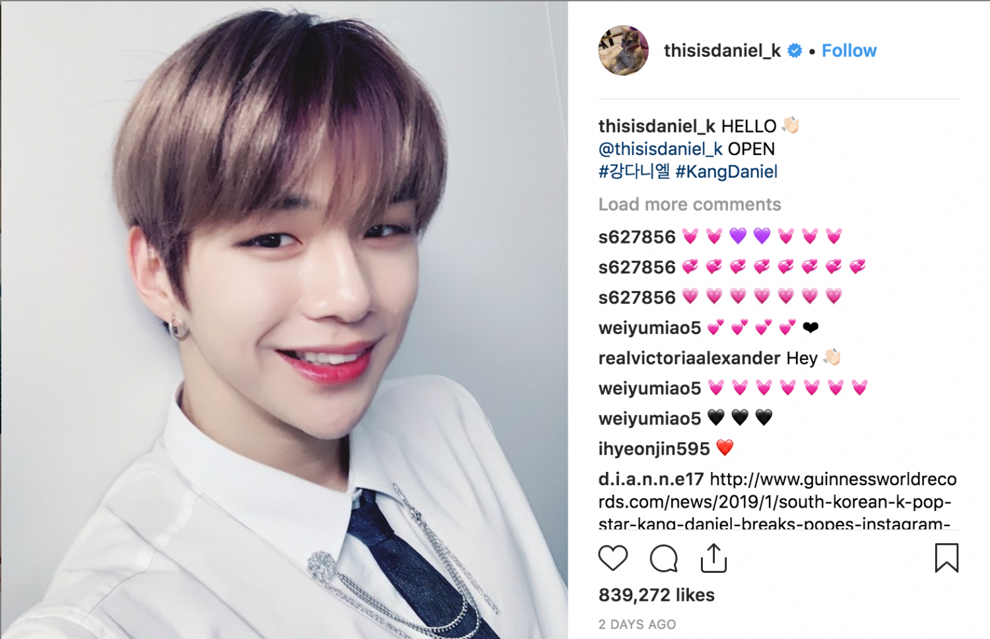Image resolution: width=990 pixels, height=639 pixels.
Task: Open weiyumiao5's profile from the black hearts comment
Action: pos(650,419)
